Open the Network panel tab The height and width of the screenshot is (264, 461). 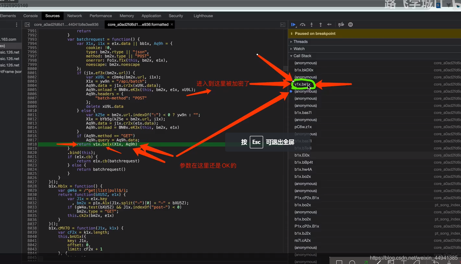75,16
